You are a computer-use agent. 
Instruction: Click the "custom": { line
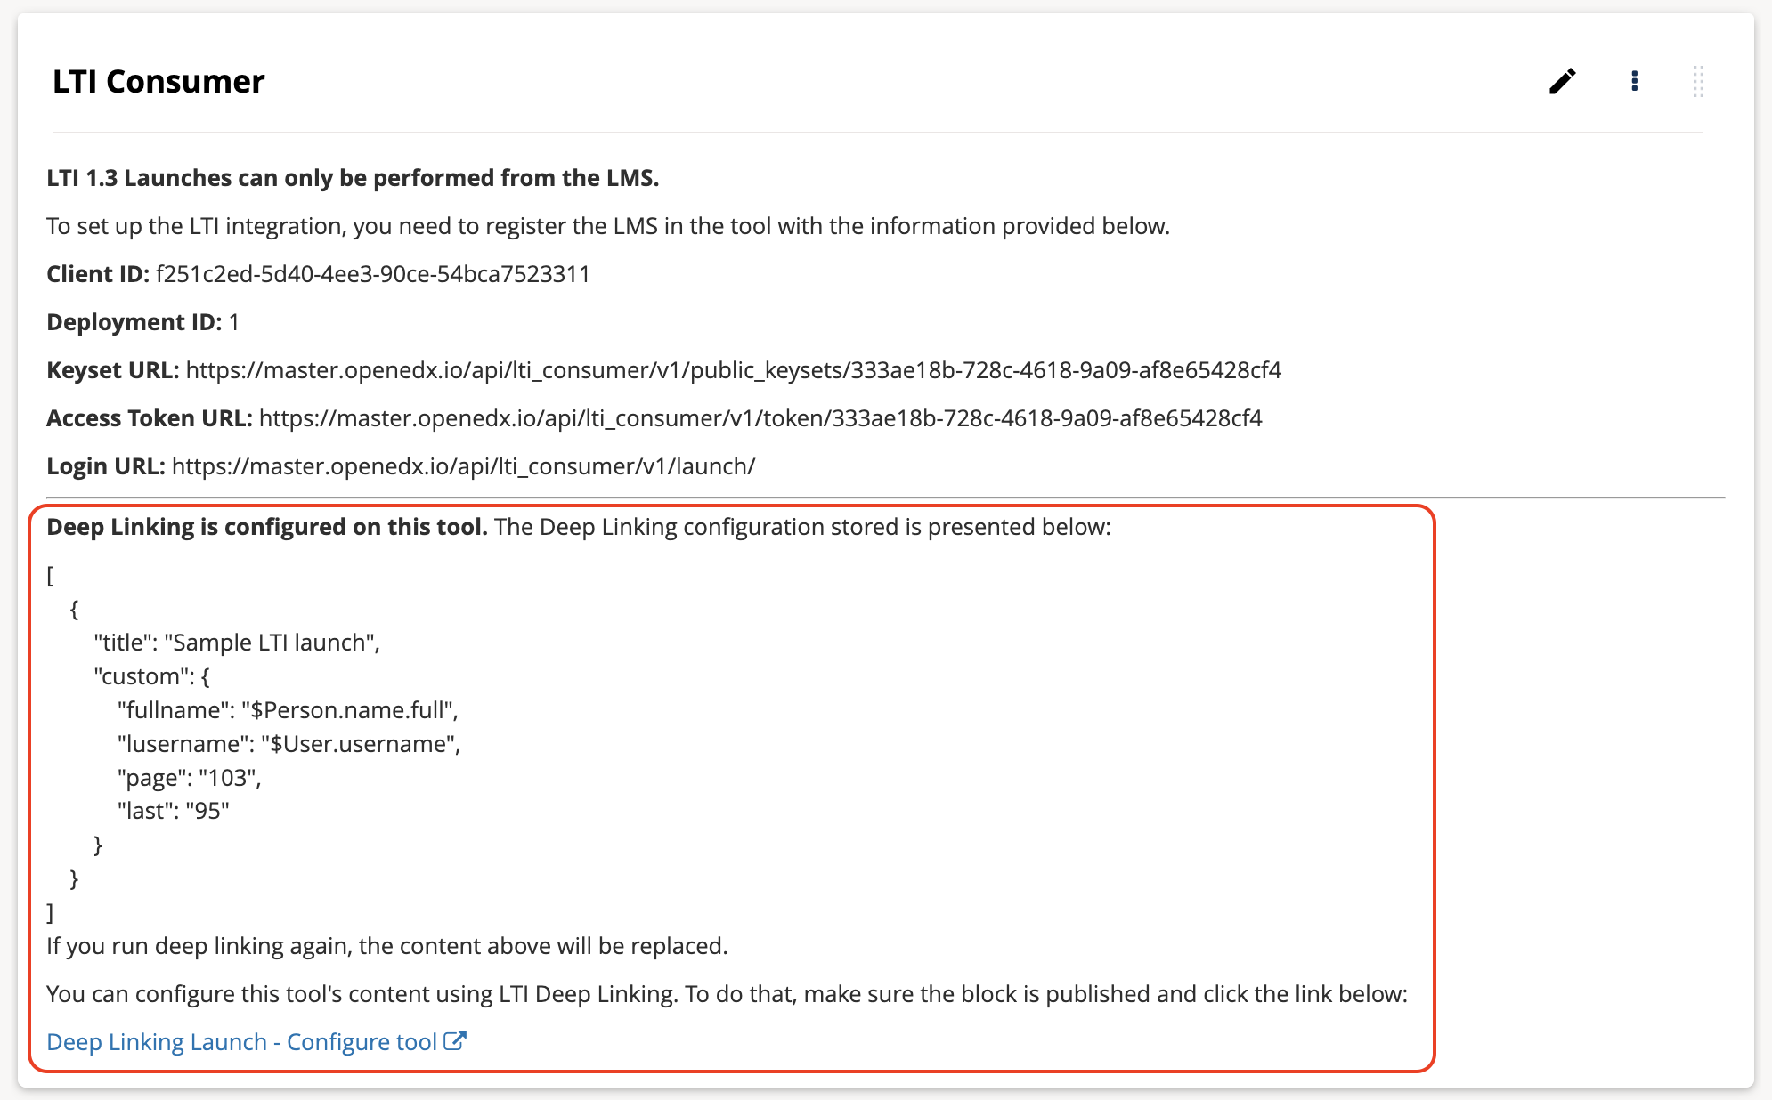[152, 676]
